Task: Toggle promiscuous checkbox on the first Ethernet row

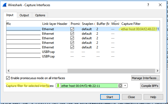Action: (x=72, y=29)
